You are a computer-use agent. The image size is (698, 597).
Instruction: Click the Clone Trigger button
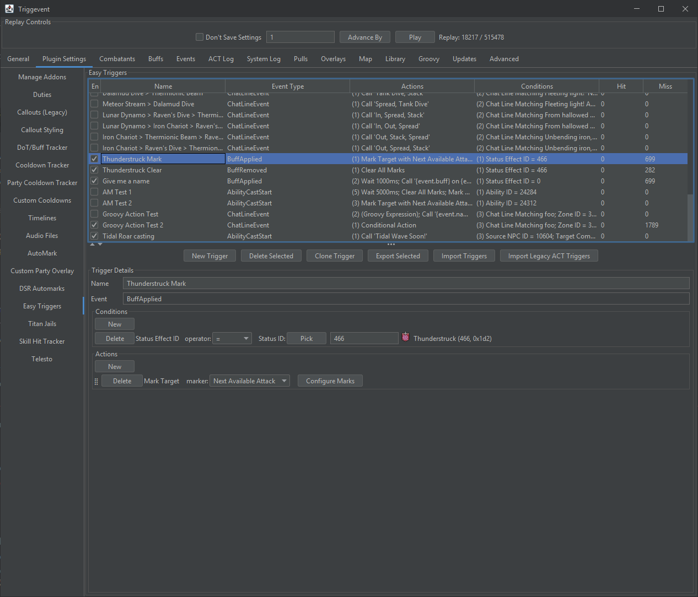[335, 256]
